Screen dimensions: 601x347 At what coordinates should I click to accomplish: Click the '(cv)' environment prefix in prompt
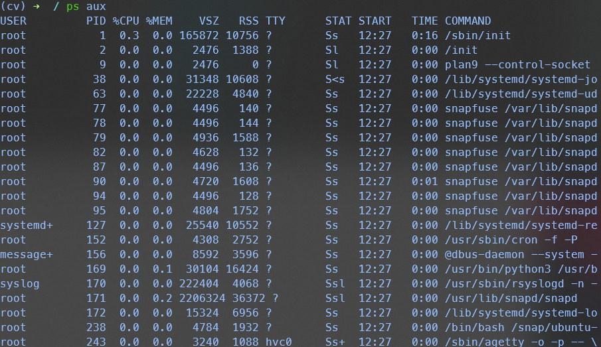pyautogui.click(x=13, y=6)
